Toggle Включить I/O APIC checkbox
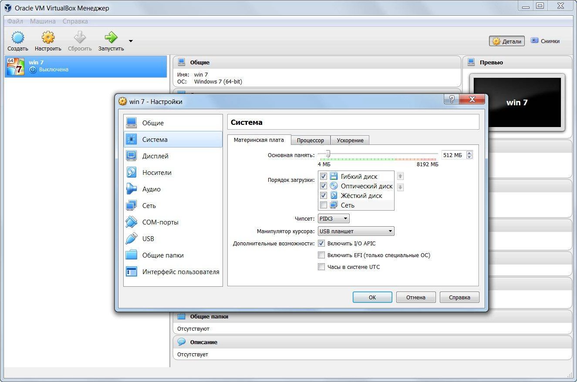Image resolution: width=577 pixels, height=382 pixels. coord(321,243)
